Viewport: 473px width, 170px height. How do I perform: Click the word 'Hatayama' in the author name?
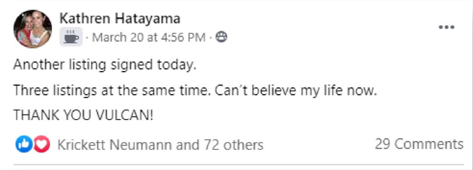(x=148, y=18)
